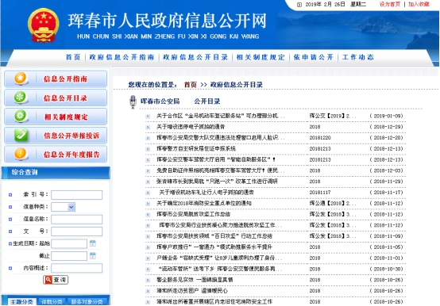Screen dimensions: 440x306
Task: Open article 珲春市公安局交警大队交通违法处理窗口启用人脸识
Action: click(x=221, y=138)
